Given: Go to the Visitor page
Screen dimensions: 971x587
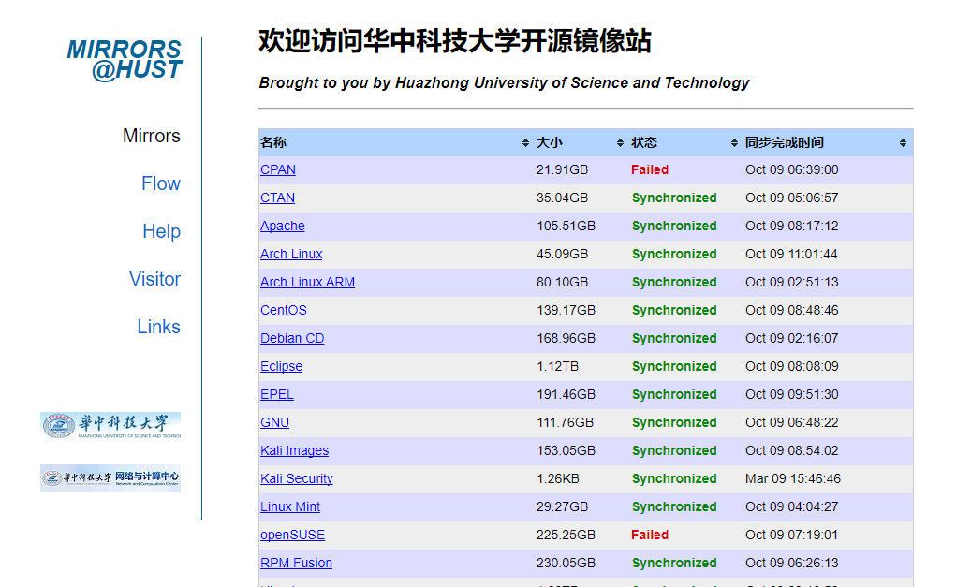Looking at the screenshot, I should 154,279.
